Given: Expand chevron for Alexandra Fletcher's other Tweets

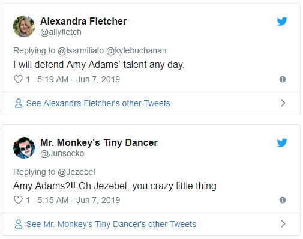Looking at the screenshot, I should 283,103.
